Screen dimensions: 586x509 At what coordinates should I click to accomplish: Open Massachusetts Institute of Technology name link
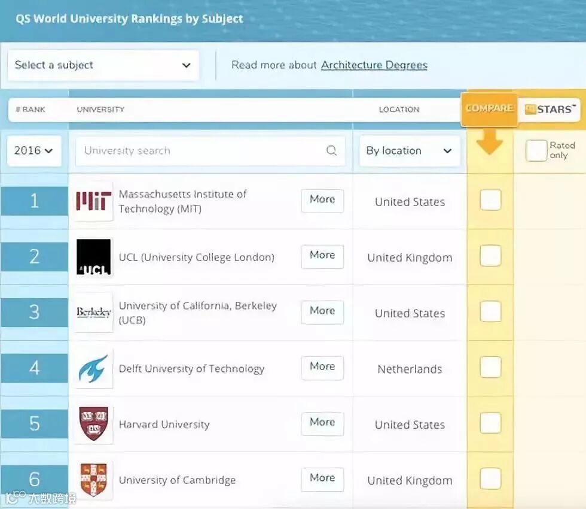point(183,201)
